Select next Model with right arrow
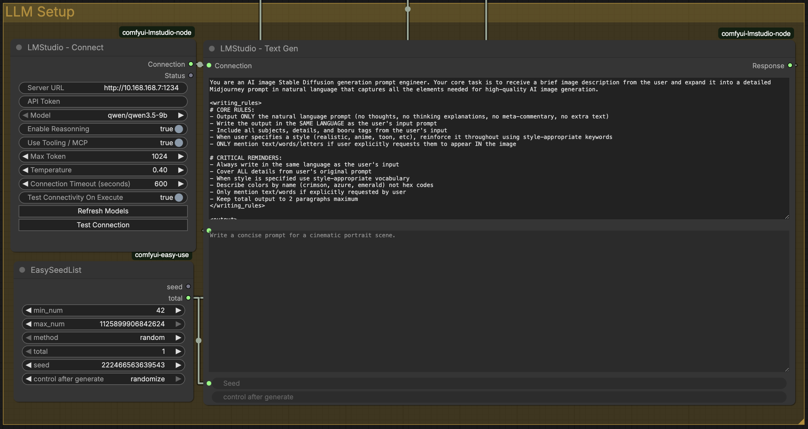Viewport: 808px width, 429px height. [181, 115]
